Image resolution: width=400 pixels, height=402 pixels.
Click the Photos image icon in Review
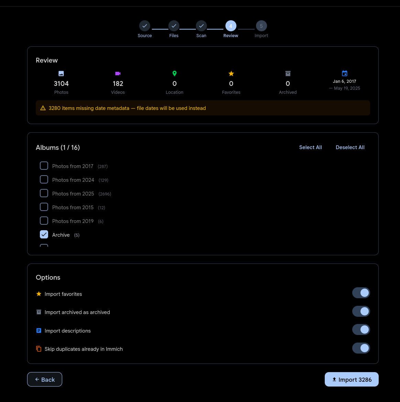[x=61, y=74]
